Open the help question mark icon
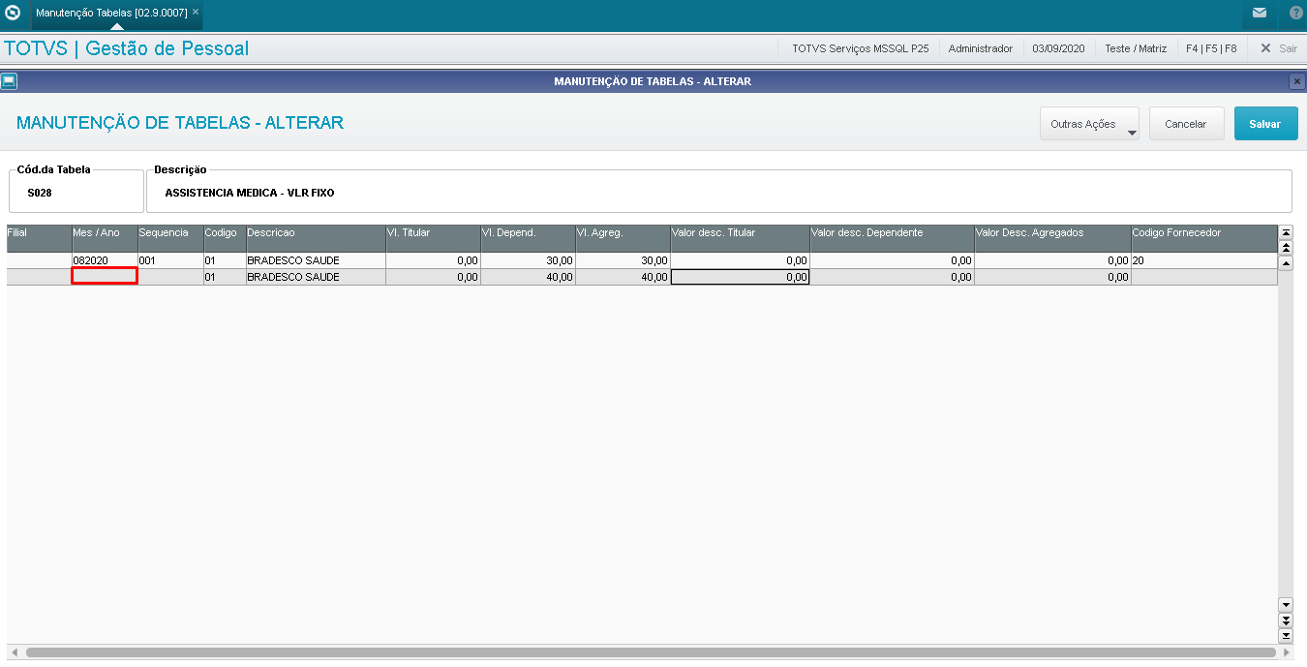The width and height of the screenshot is (1307, 667). pos(1295,14)
